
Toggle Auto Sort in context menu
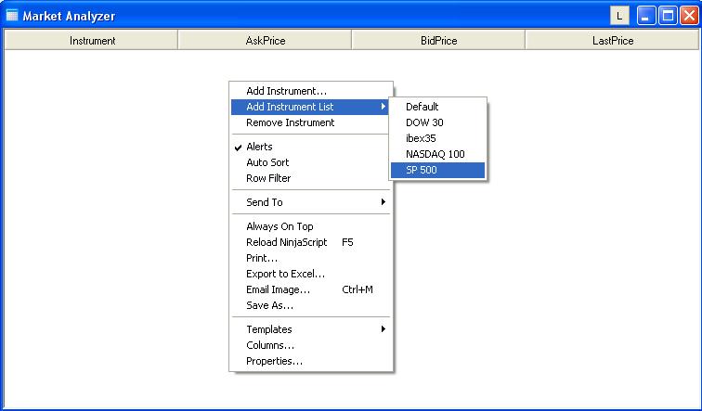pyautogui.click(x=267, y=162)
